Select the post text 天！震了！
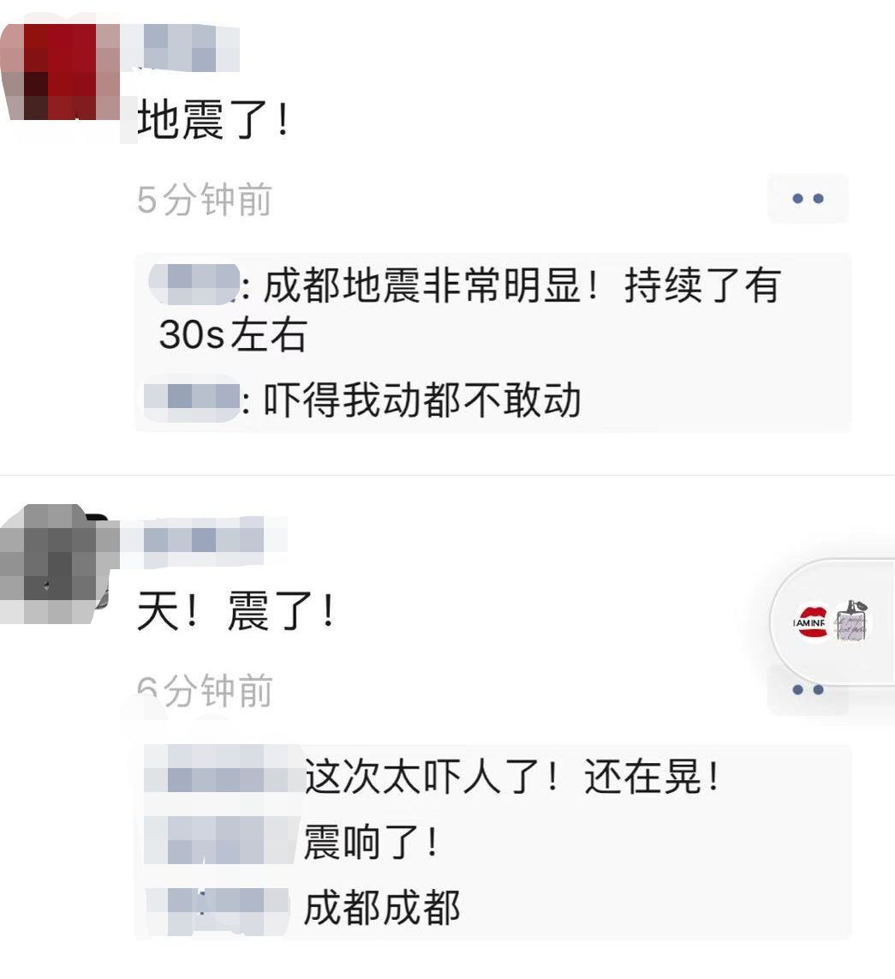 tap(236, 611)
